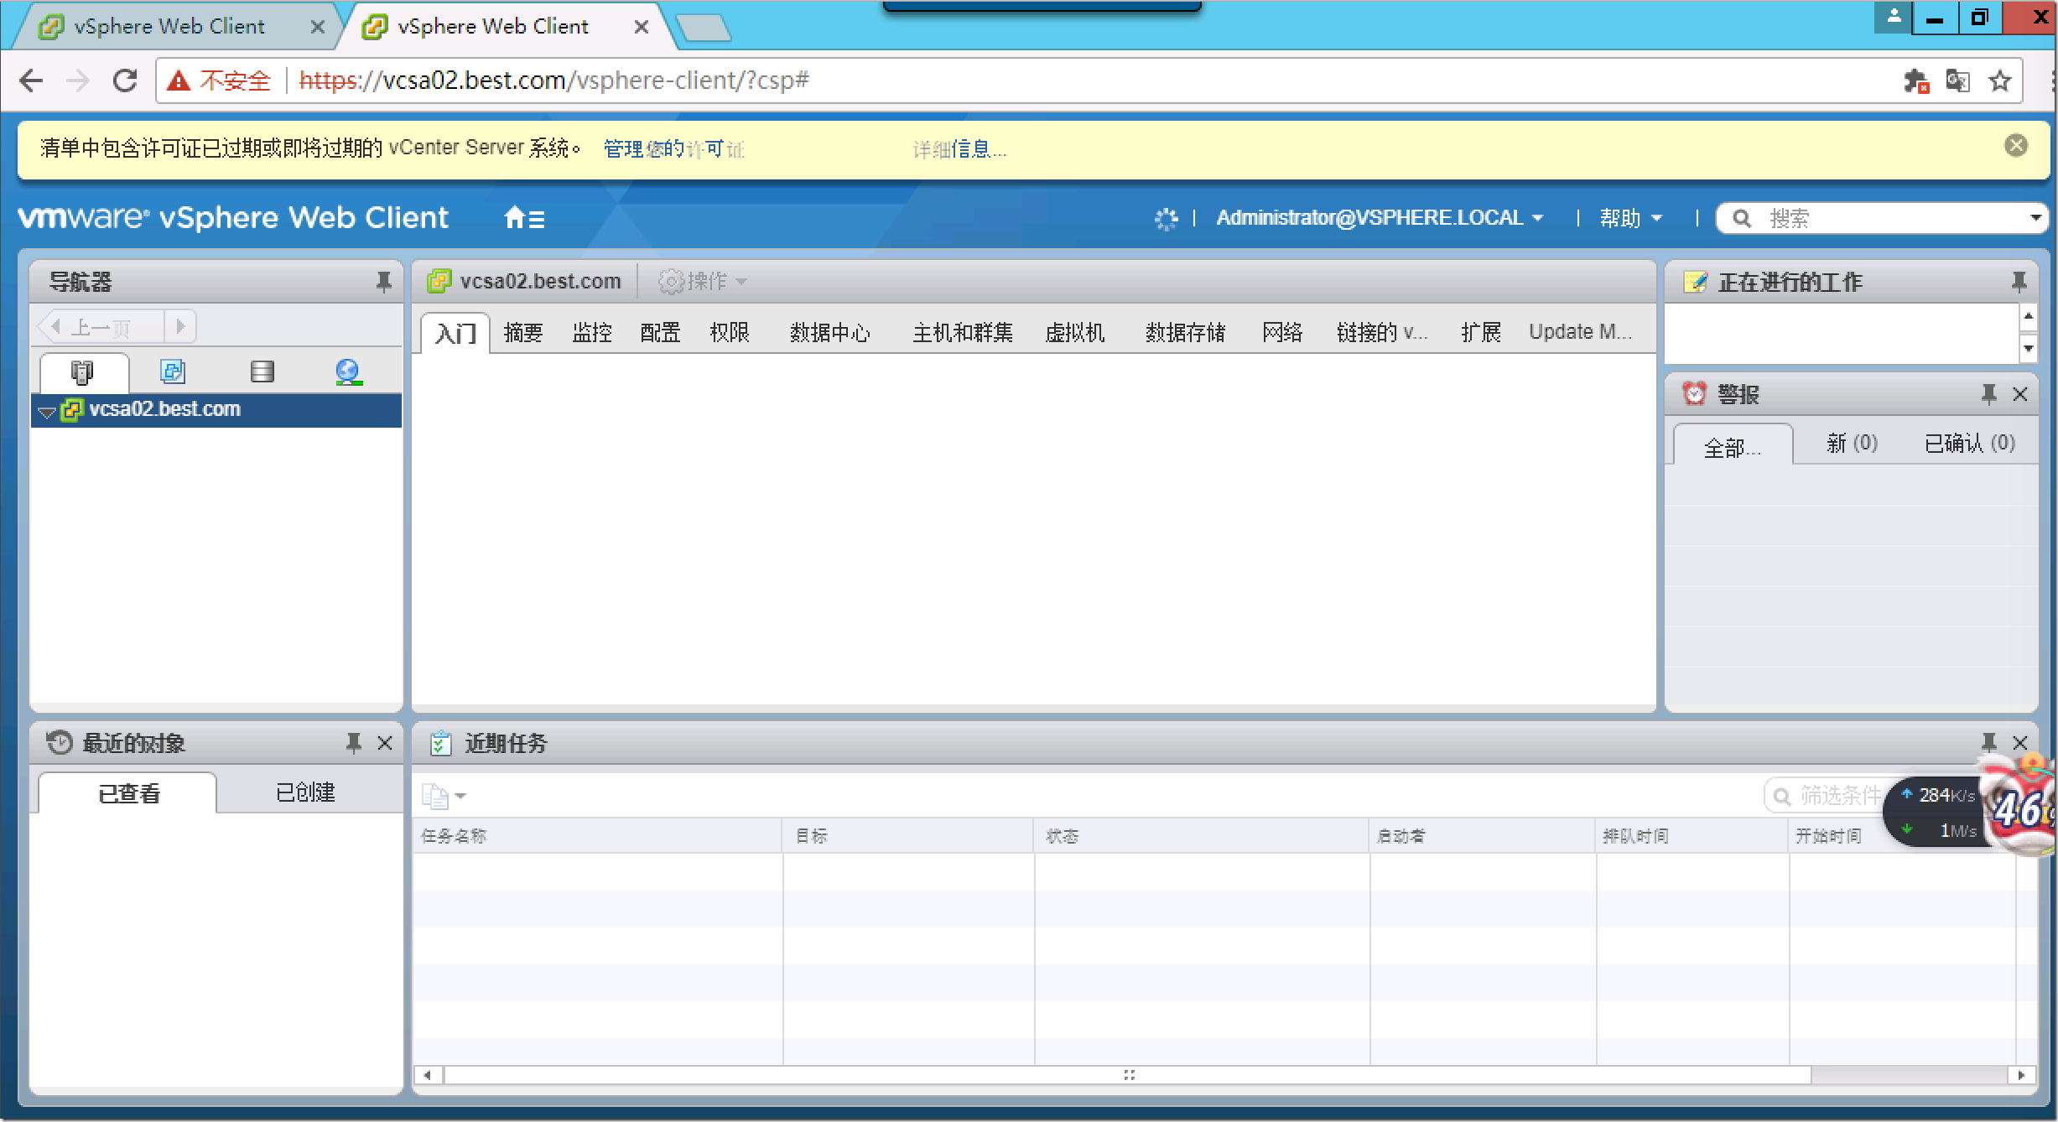Switch to Networking navigator view icon

[x=348, y=371]
